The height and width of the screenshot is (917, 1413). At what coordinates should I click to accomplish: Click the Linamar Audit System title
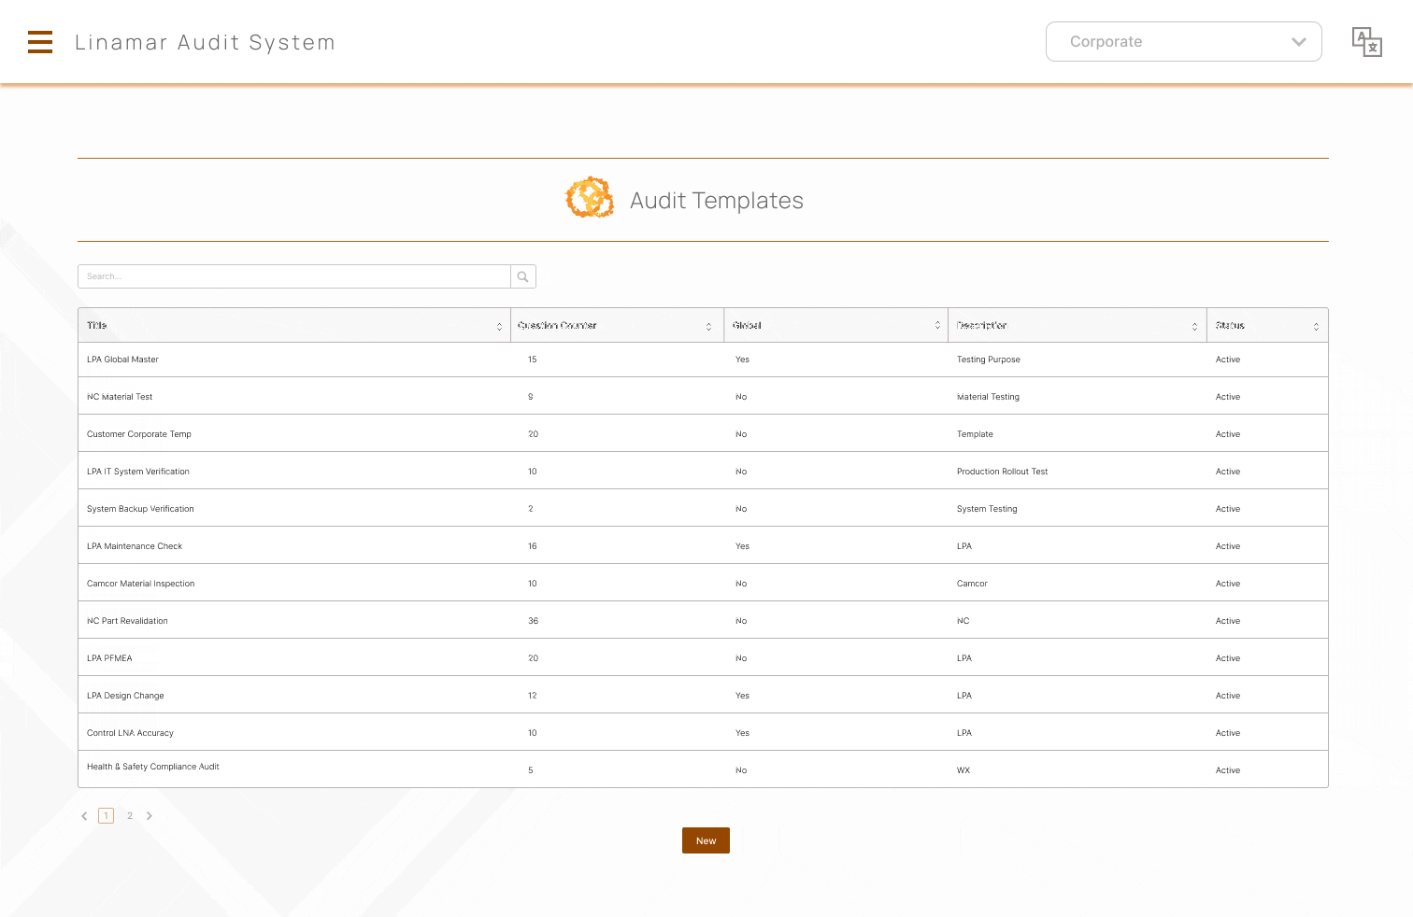[205, 42]
